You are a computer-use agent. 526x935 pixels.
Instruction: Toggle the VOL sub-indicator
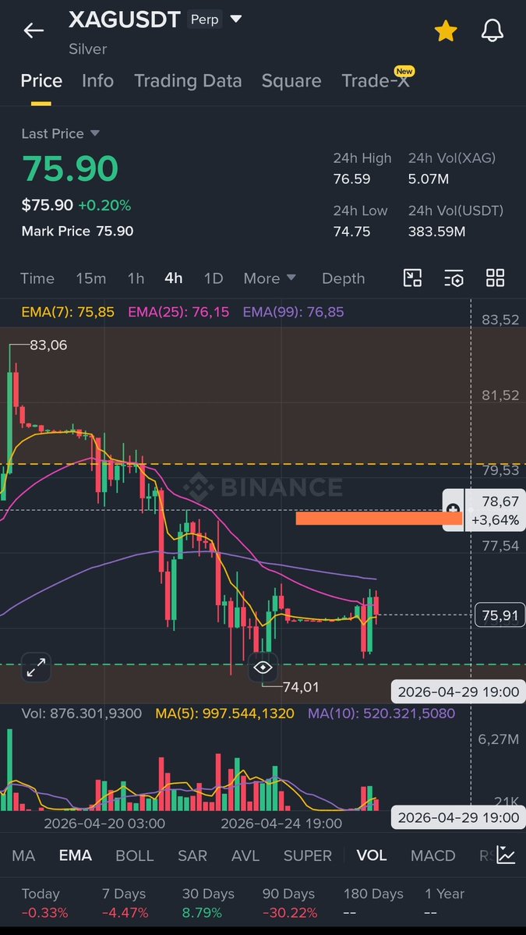coord(372,855)
